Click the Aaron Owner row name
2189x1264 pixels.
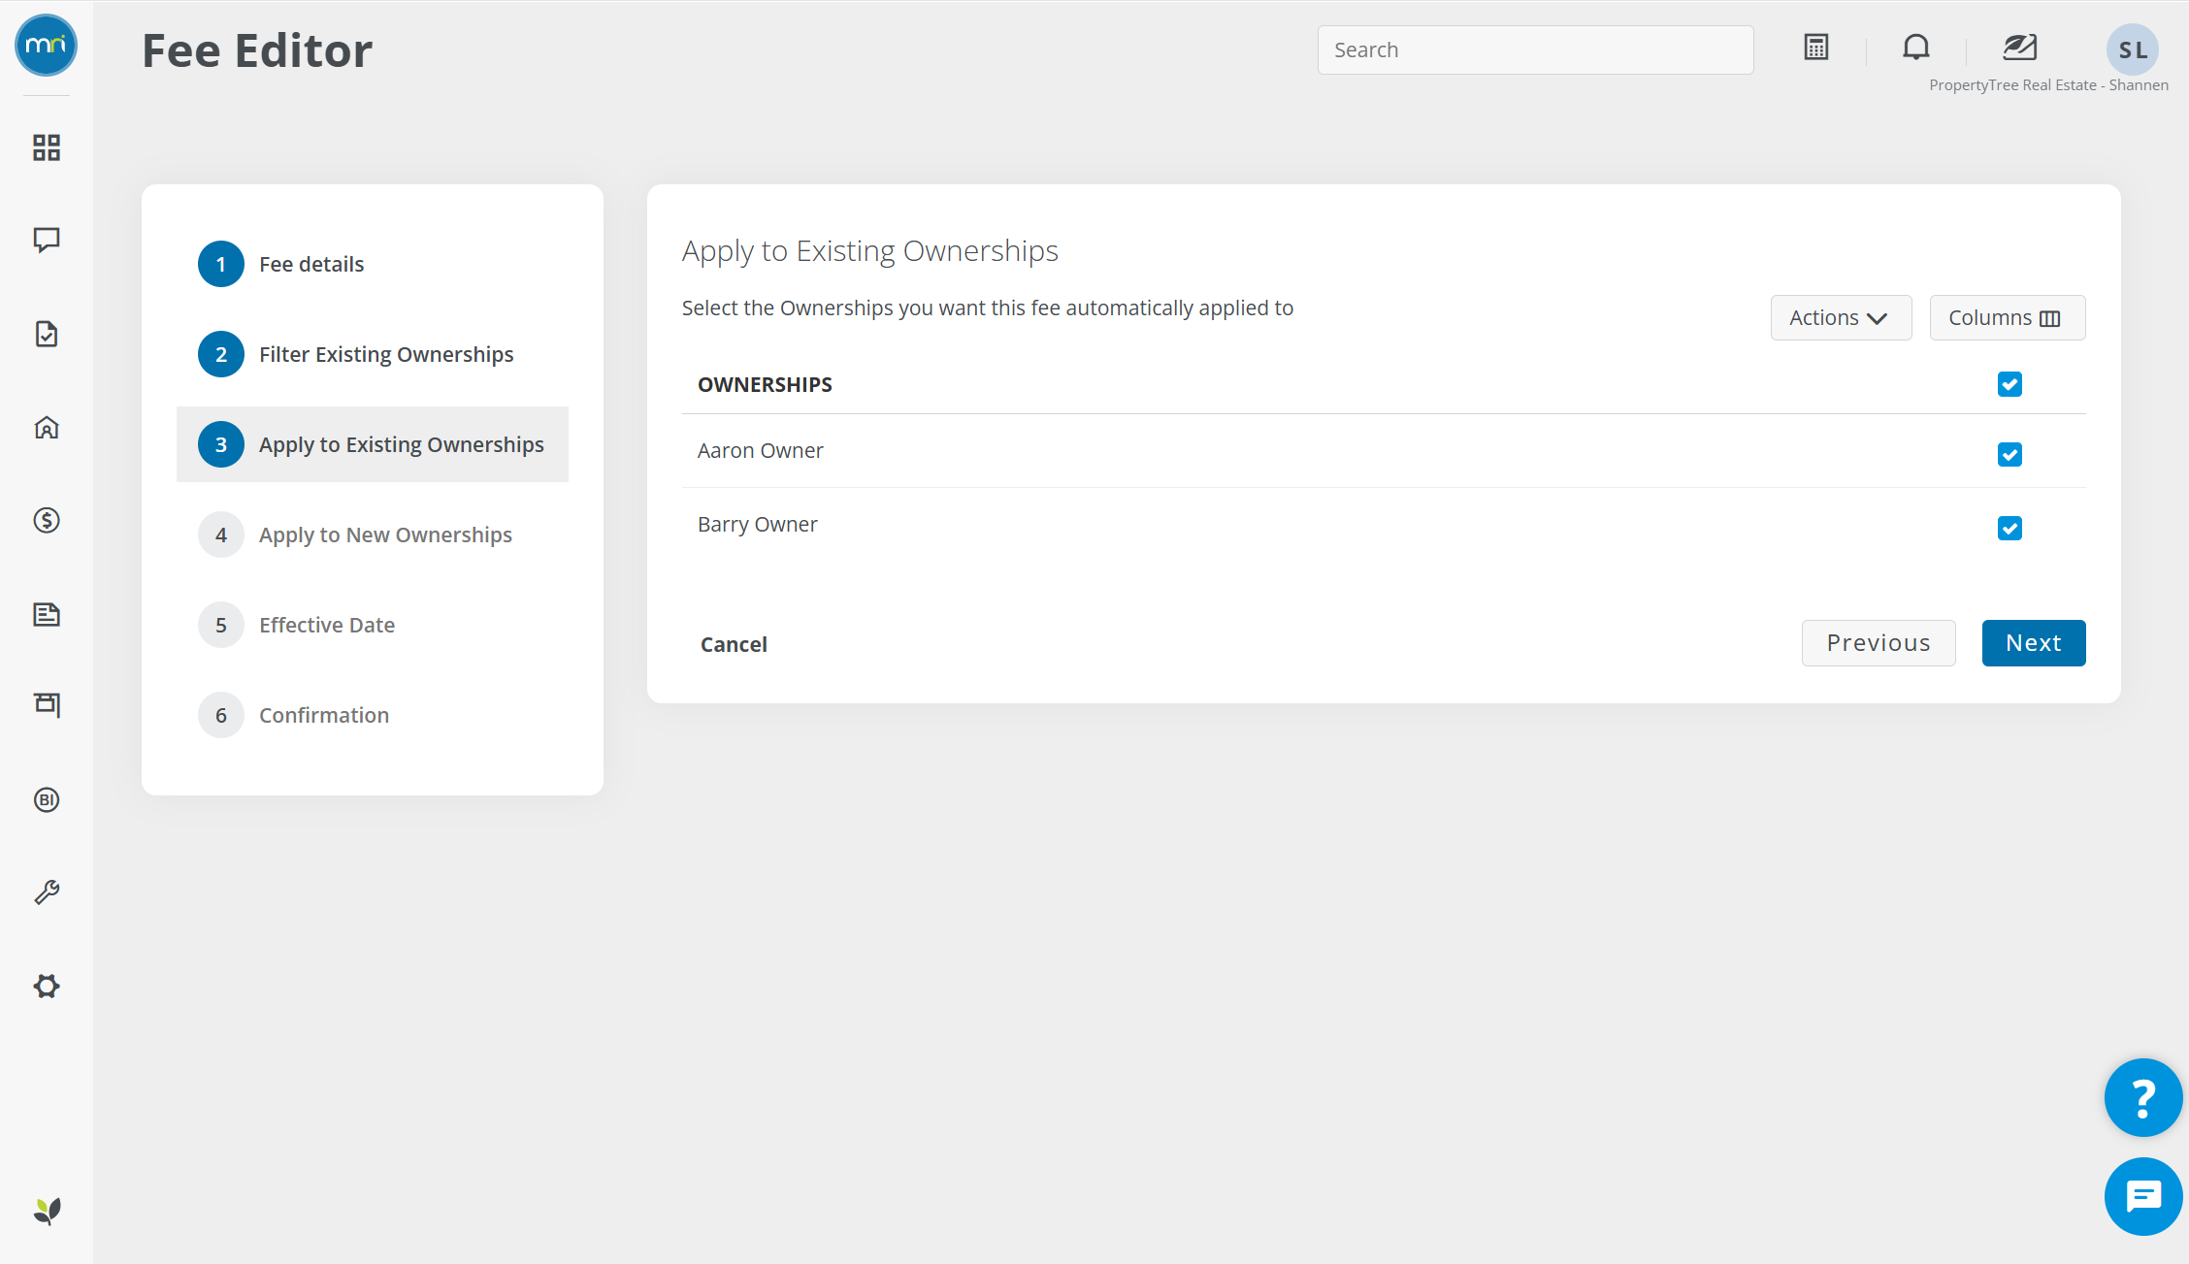[x=760, y=450]
